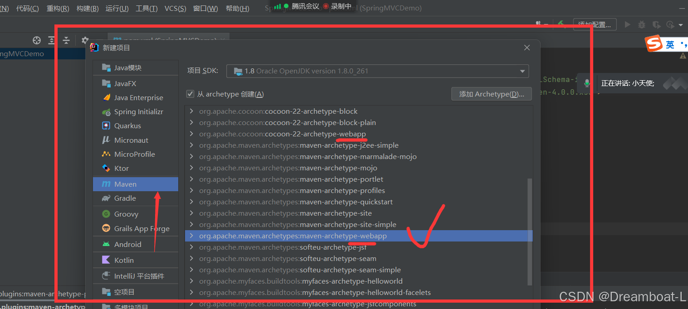Pick the Java Enterprise icon
This screenshot has height=309, width=688.
(x=106, y=97)
